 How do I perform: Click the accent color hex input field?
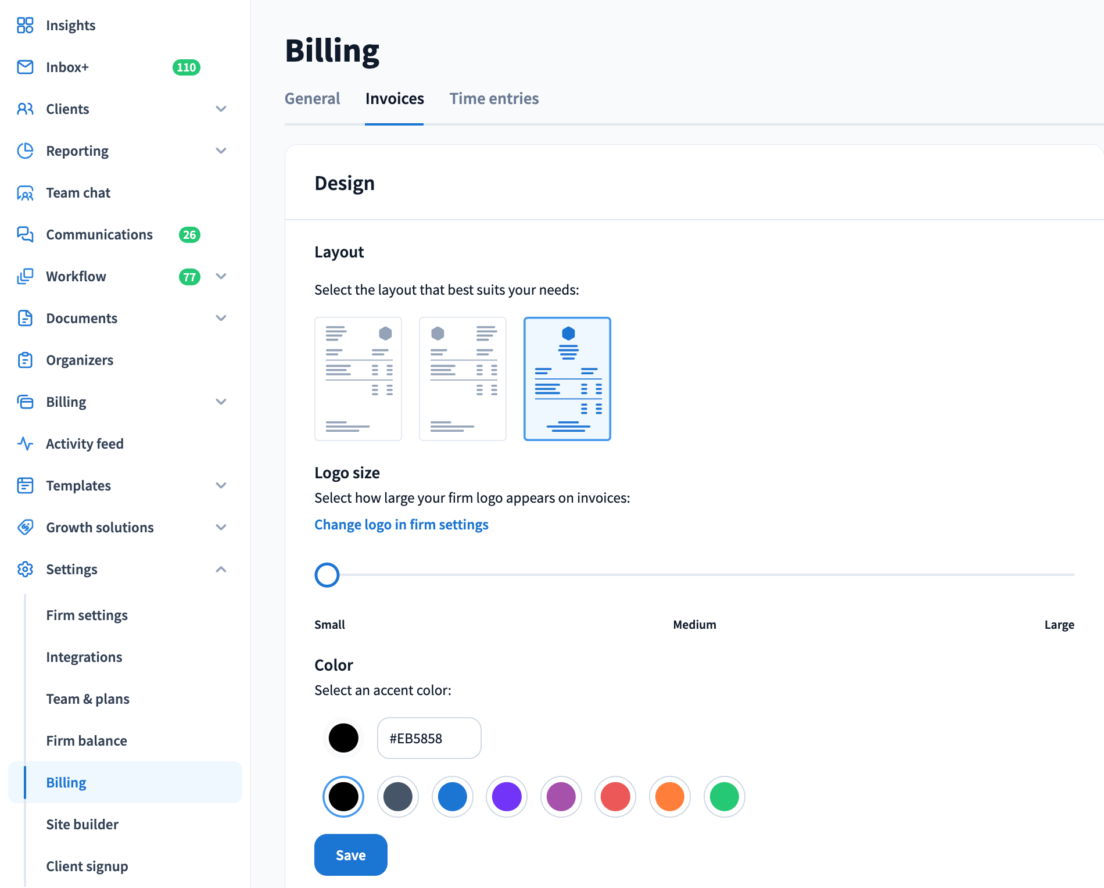429,738
